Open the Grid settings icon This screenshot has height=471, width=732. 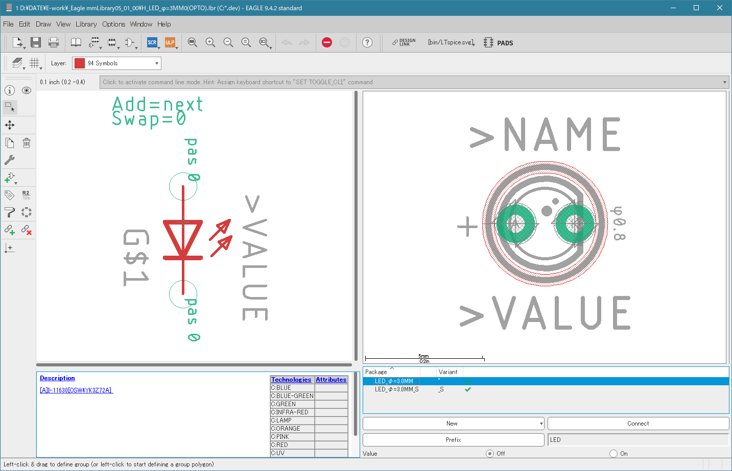click(34, 63)
